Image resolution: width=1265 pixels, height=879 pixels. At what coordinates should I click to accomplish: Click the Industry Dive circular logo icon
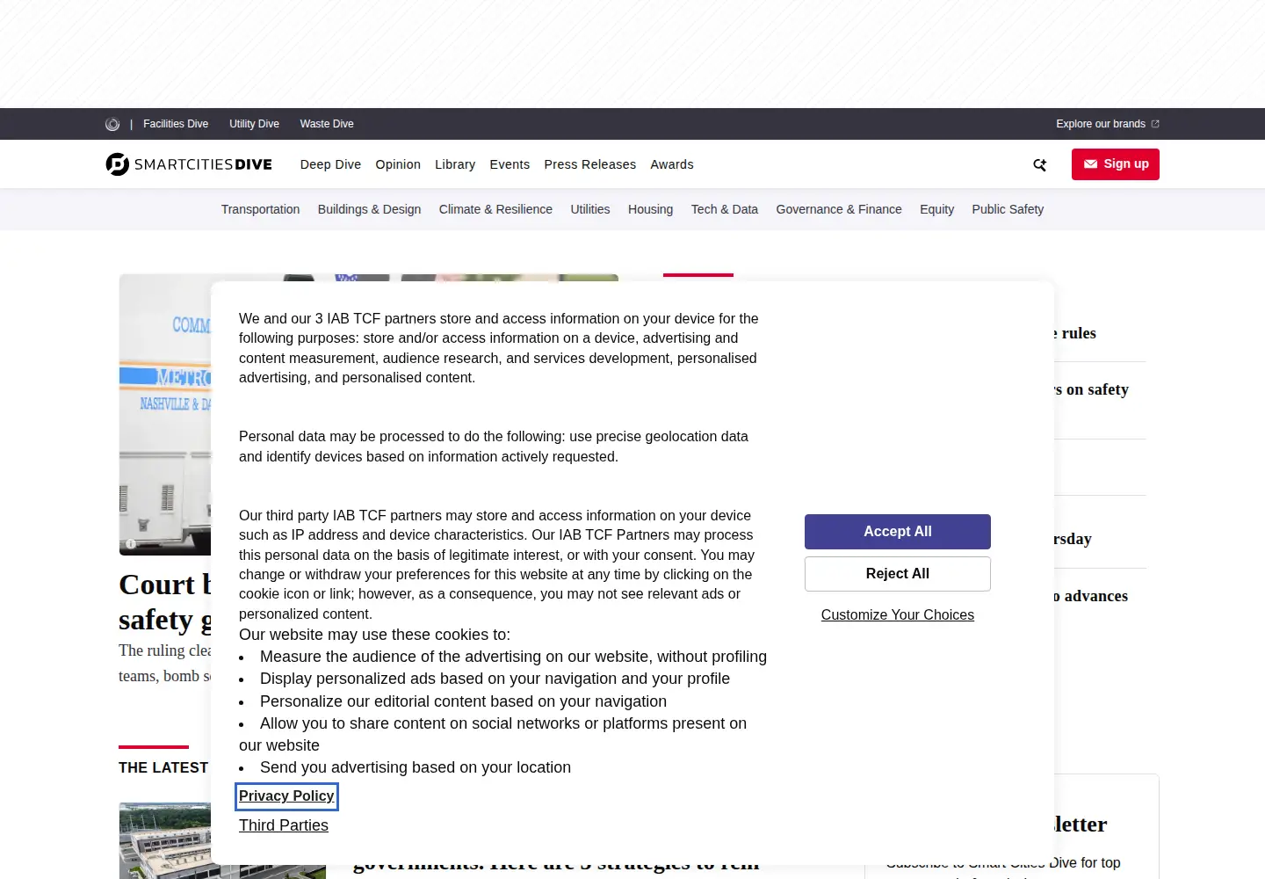click(112, 124)
